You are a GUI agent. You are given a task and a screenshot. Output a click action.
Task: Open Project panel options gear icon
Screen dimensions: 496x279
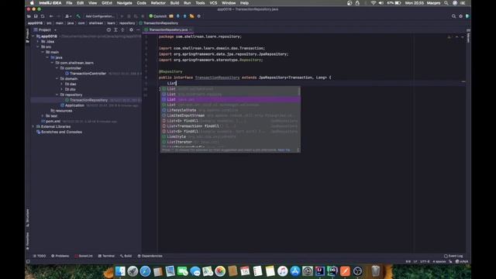131,29
